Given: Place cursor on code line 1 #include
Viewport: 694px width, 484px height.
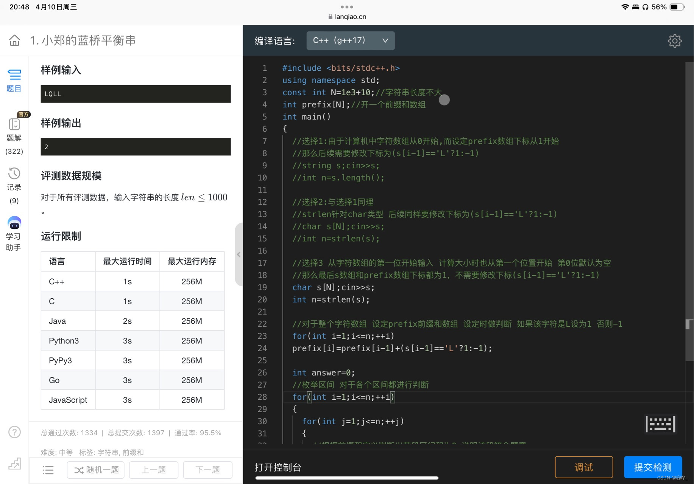Looking at the screenshot, I should click(341, 68).
